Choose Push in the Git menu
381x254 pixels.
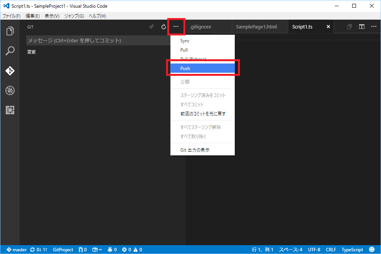coord(203,69)
